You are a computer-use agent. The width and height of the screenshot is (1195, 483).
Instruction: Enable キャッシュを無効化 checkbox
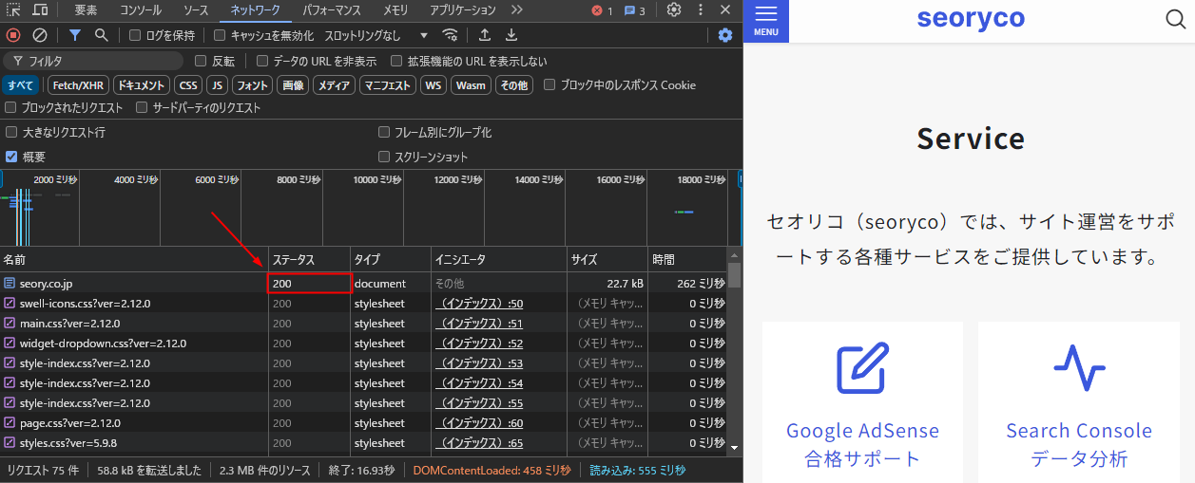tap(220, 35)
